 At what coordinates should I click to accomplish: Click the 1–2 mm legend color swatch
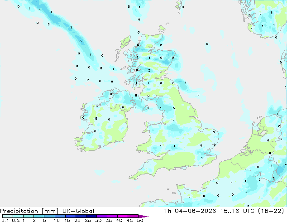[29, 216]
